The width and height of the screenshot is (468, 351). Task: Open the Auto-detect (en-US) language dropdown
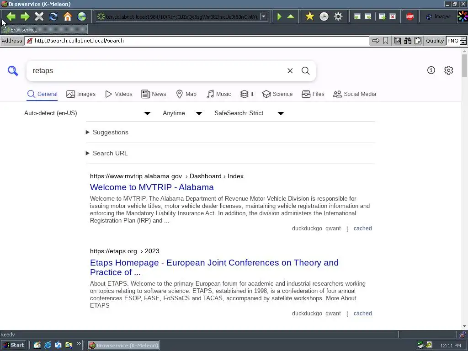pyautogui.click(x=87, y=113)
